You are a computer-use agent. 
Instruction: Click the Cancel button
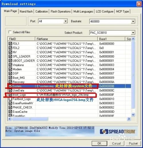tap(116, 143)
